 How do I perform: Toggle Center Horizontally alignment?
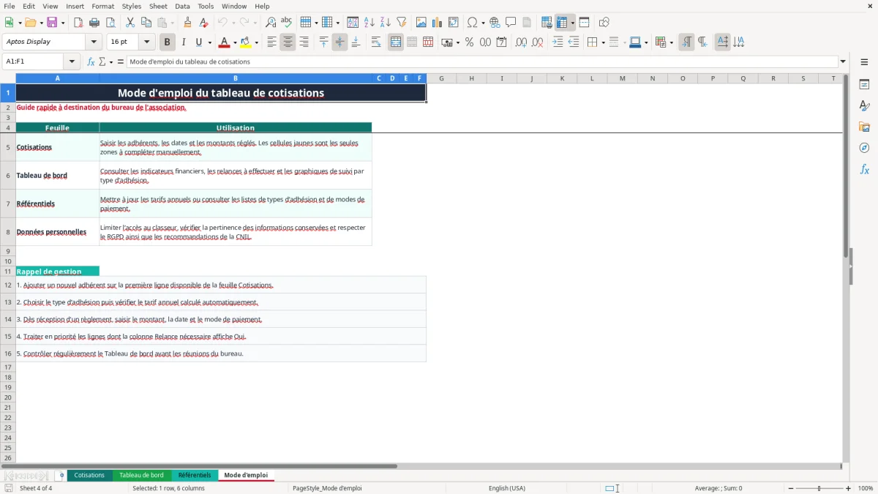click(288, 42)
